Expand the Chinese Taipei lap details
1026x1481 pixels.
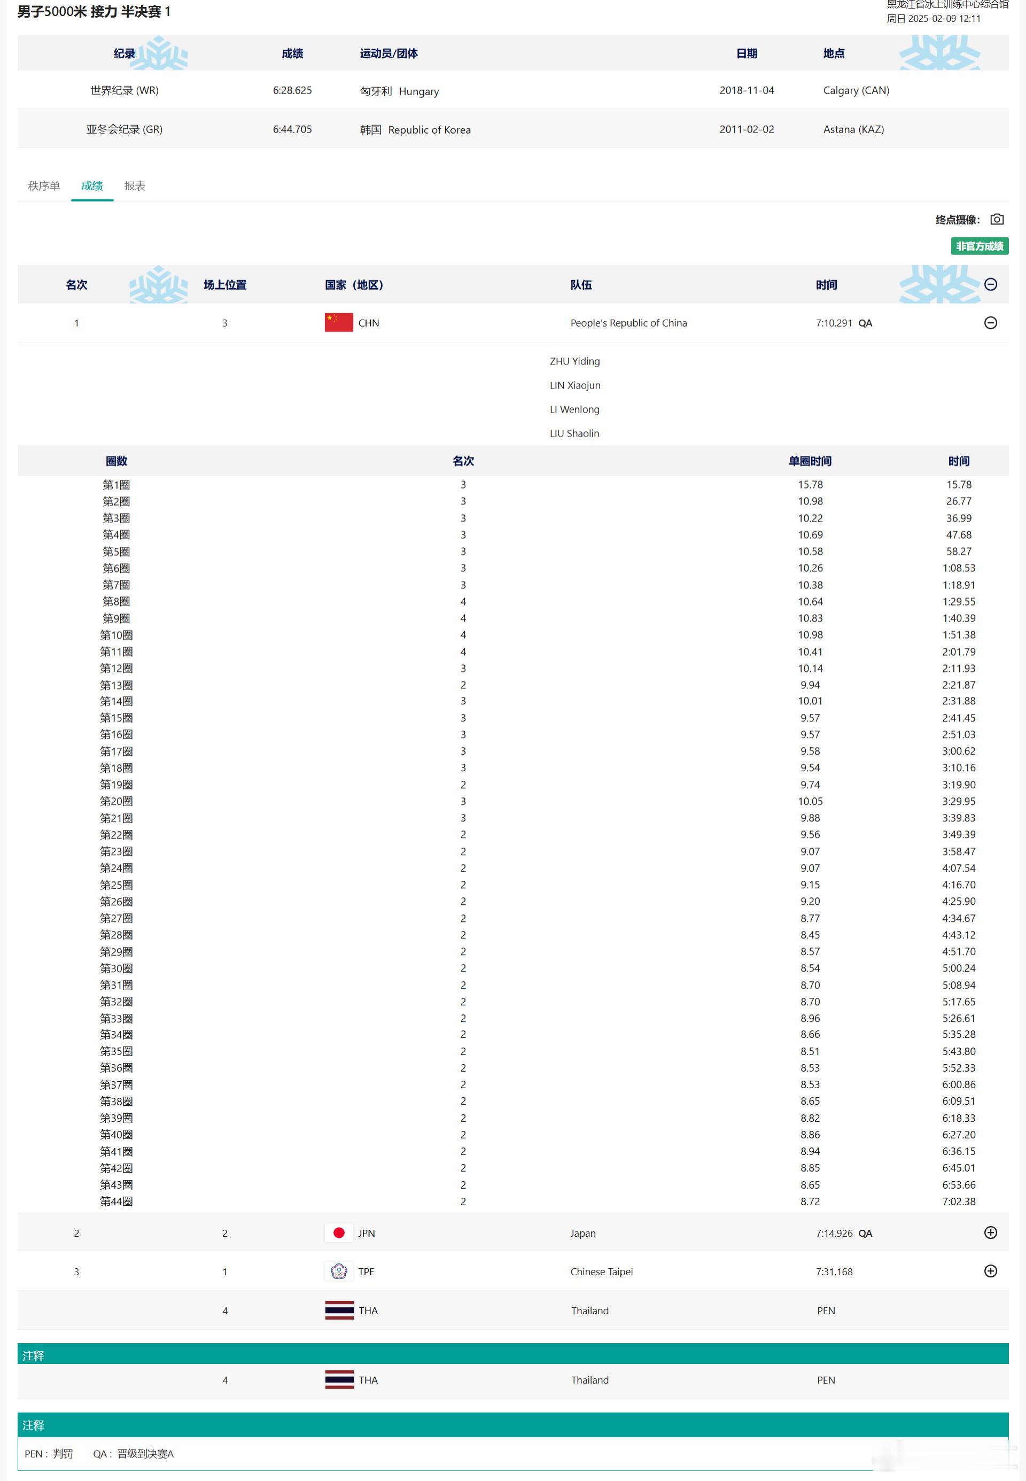coord(991,1271)
